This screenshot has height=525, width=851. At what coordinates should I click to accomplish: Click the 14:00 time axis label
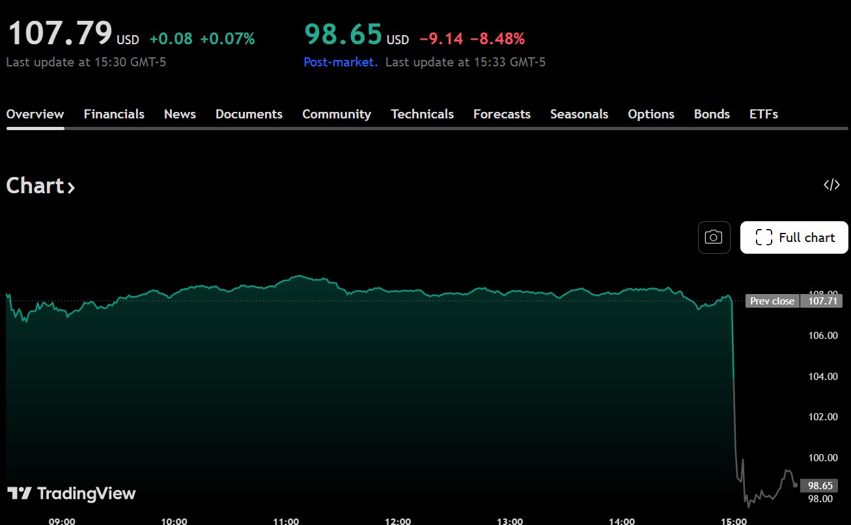(622, 520)
